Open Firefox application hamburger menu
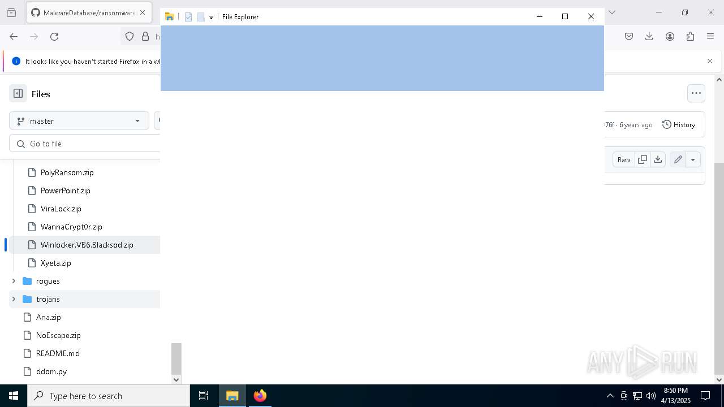Screen dimensions: 724x407 click(710, 36)
